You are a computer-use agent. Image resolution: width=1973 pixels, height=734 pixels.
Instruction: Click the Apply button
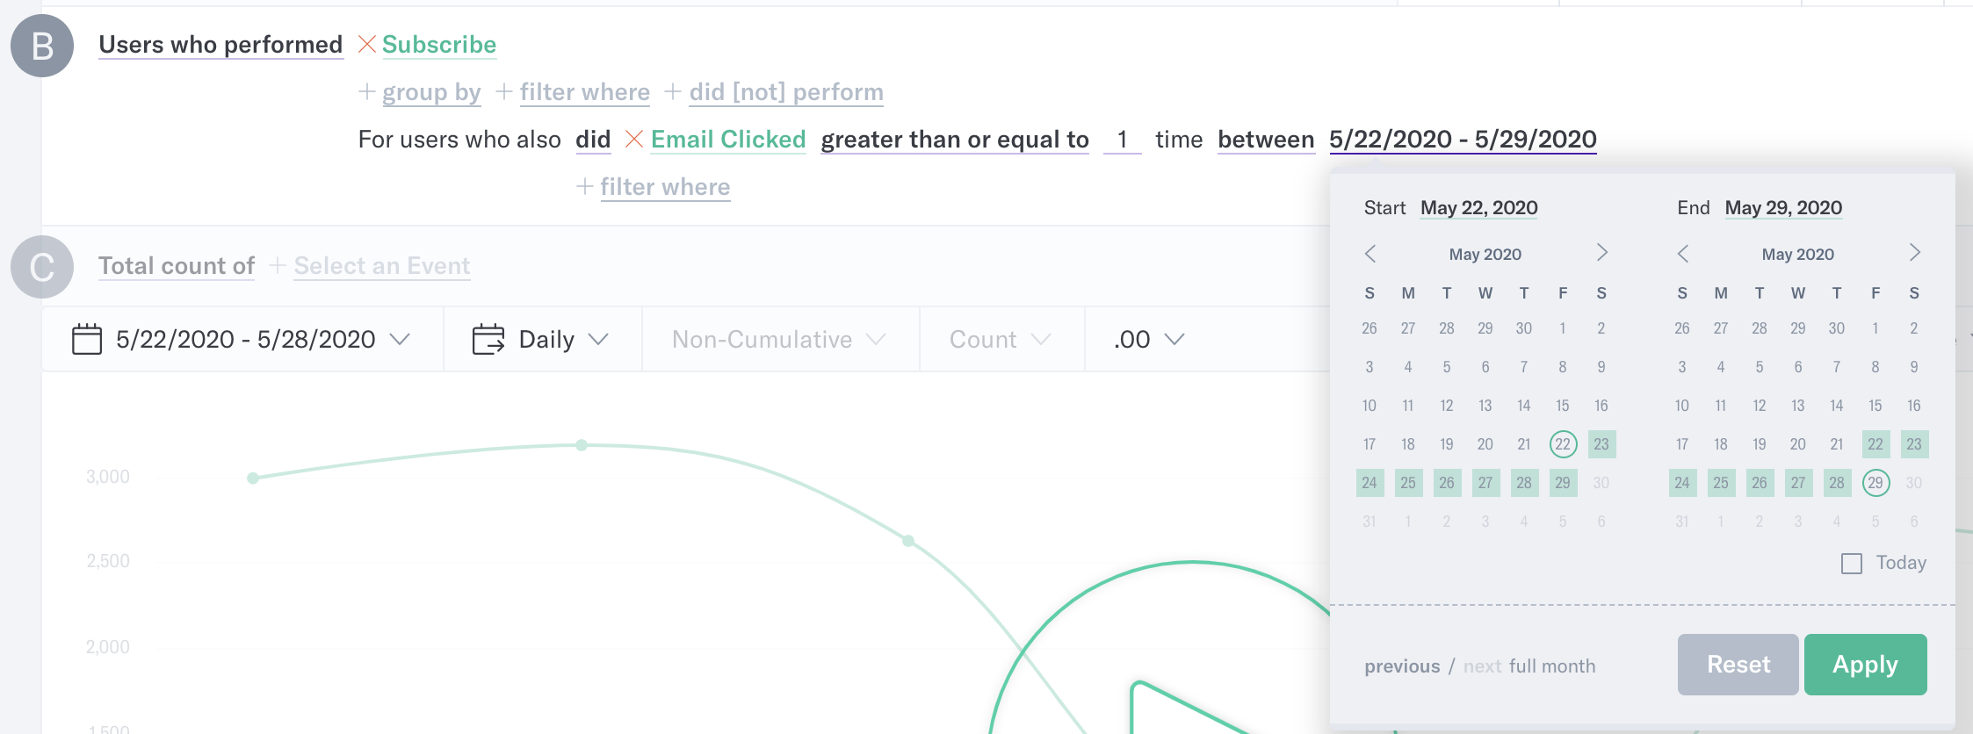1866,665
